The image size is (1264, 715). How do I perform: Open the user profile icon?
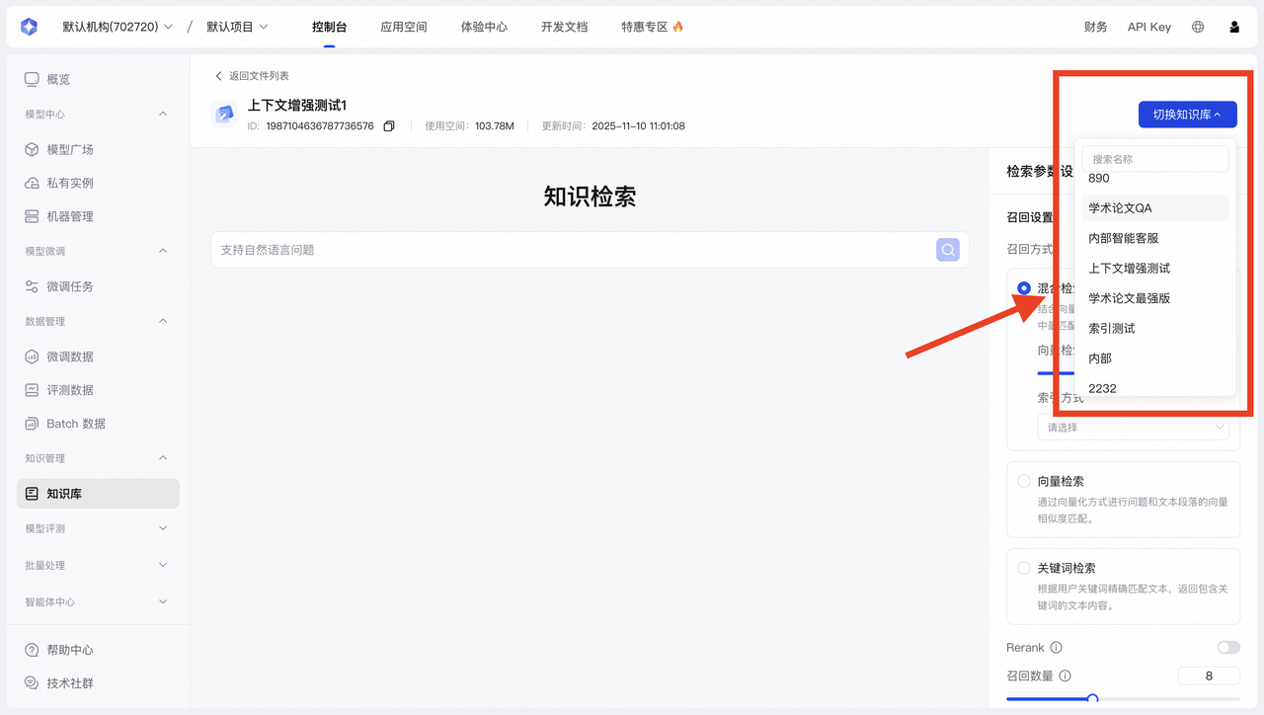click(1234, 27)
